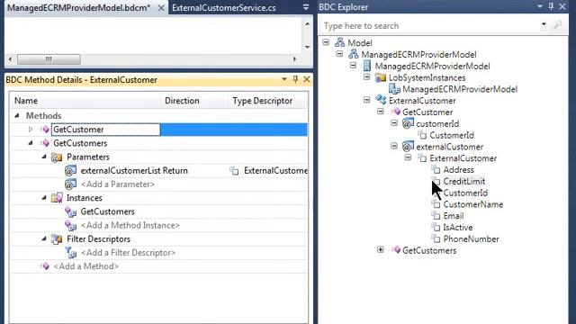This screenshot has height=324, width=576.
Task: Collapse the GetCustomer node in BDC Explorer
Action: pyautogui.click(x=381, y=112)
